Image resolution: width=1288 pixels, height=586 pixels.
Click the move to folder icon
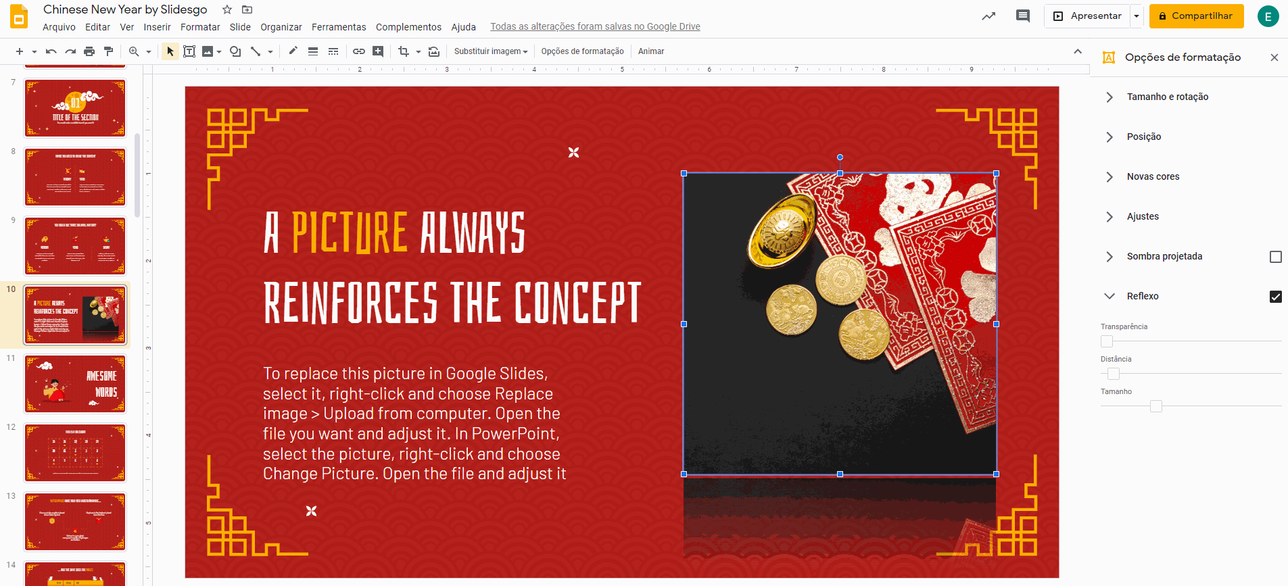click(247, 9)
